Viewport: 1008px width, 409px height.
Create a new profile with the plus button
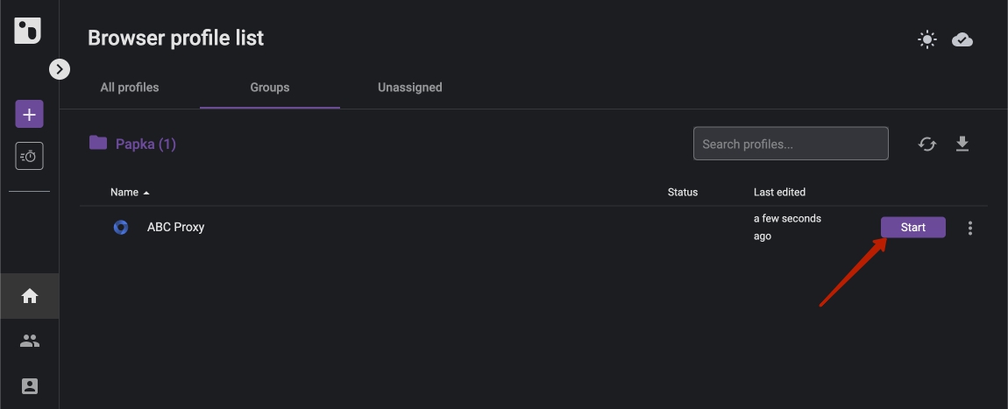click(x=29, y=114)
